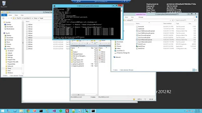This screenshot has width=202, height=113.
Task: Click the Start button on taskbar
Action: [x=3, y=111]
